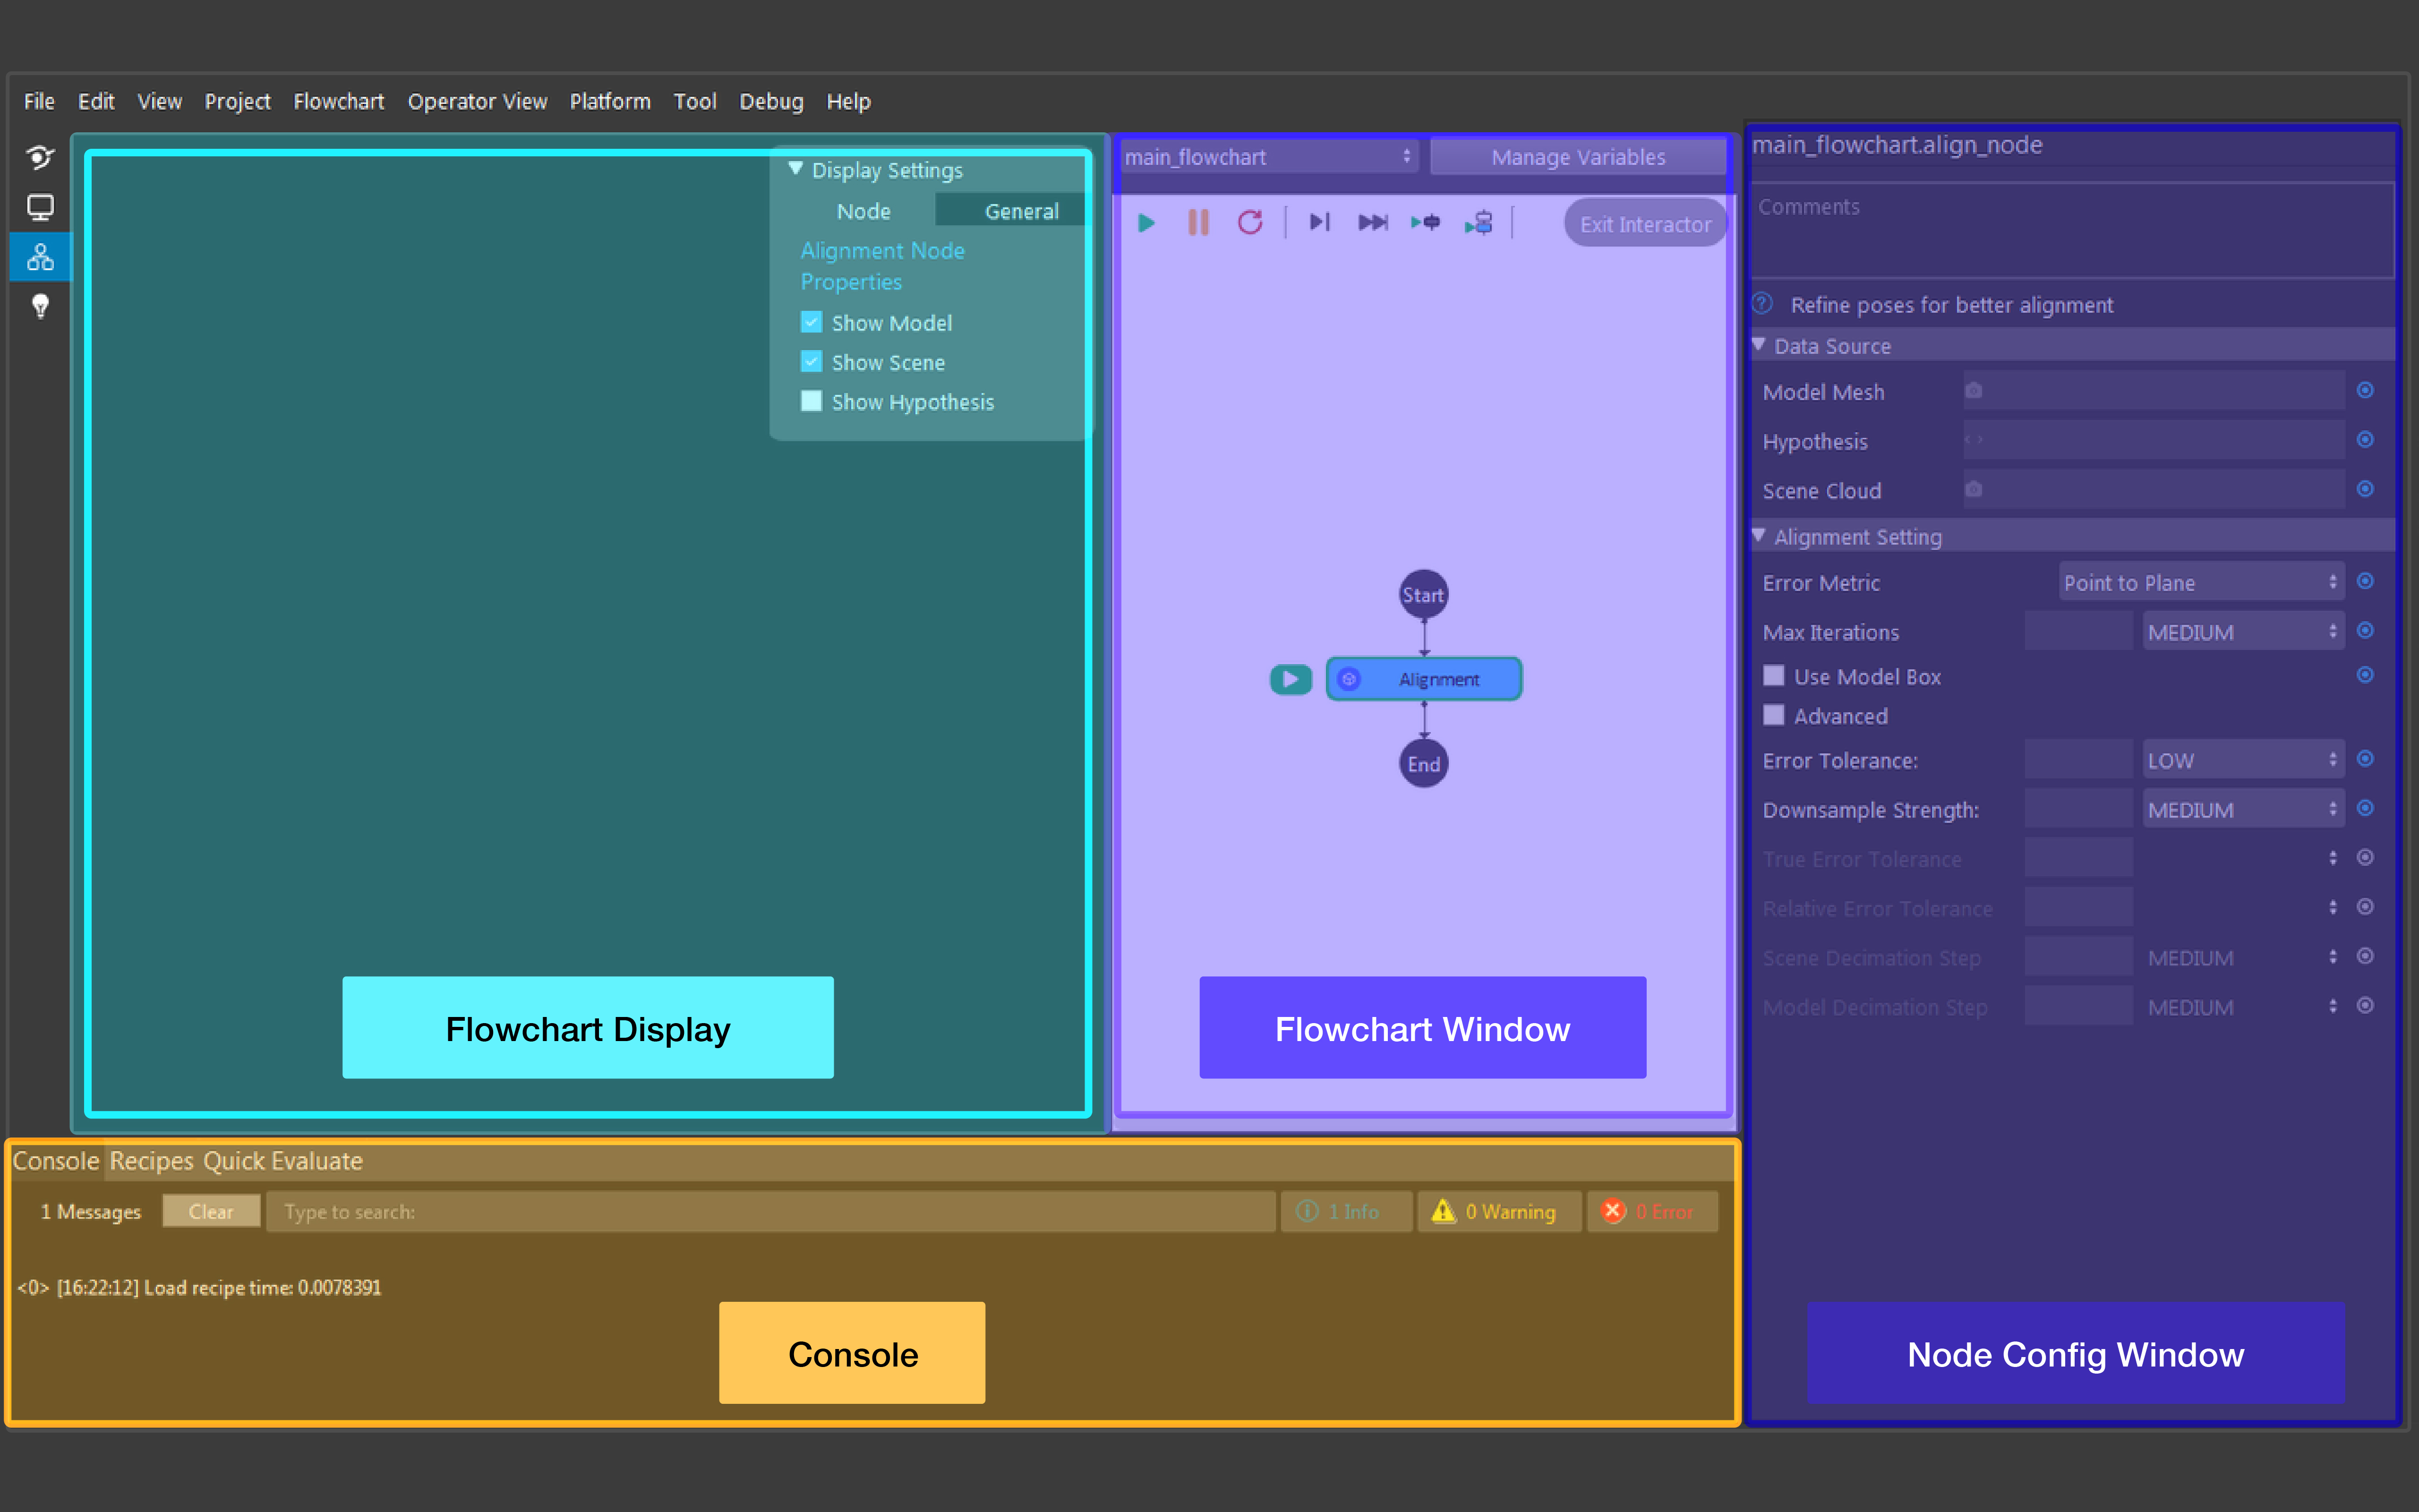Enable the Show Hypothesis checkbox
The image size is (2419, 1512).
coord(812,402)
